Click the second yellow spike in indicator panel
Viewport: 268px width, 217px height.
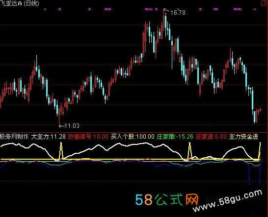pyautogui.click(x=190, y=151)
